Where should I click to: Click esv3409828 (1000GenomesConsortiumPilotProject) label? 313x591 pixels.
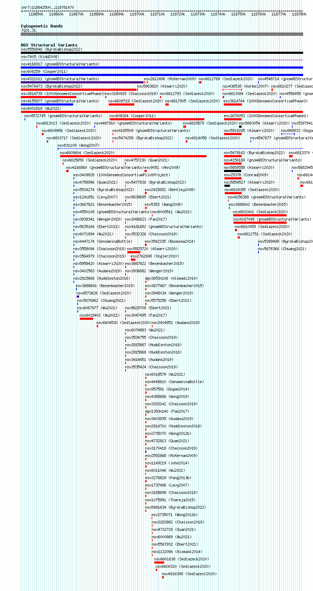[x=122, y=175]
